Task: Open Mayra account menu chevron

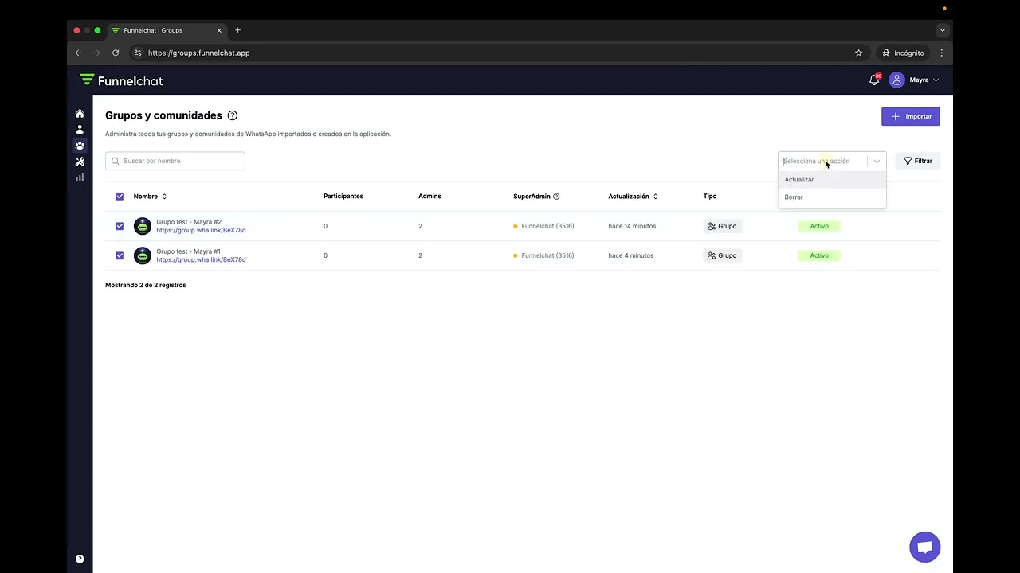Action: [936, 80]
